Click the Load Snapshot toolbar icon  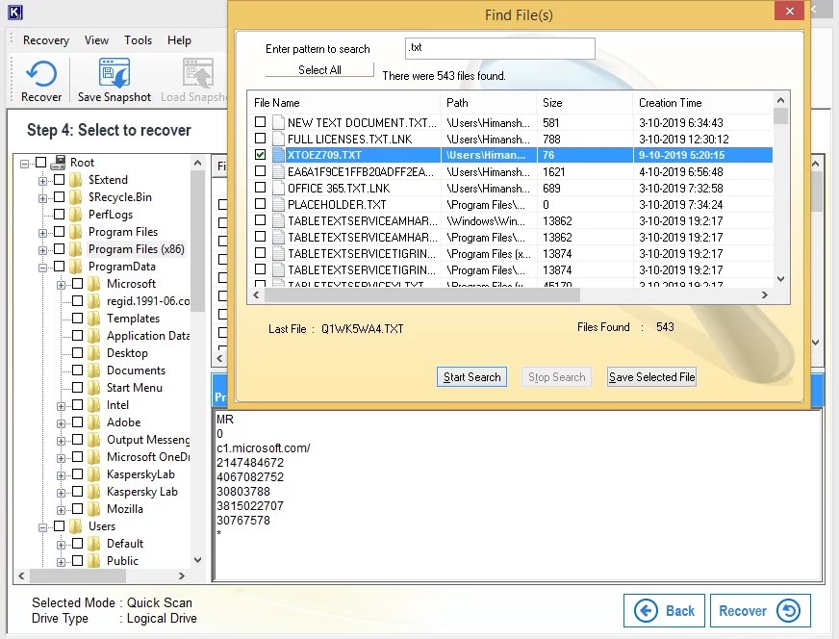tap(197, 72)
